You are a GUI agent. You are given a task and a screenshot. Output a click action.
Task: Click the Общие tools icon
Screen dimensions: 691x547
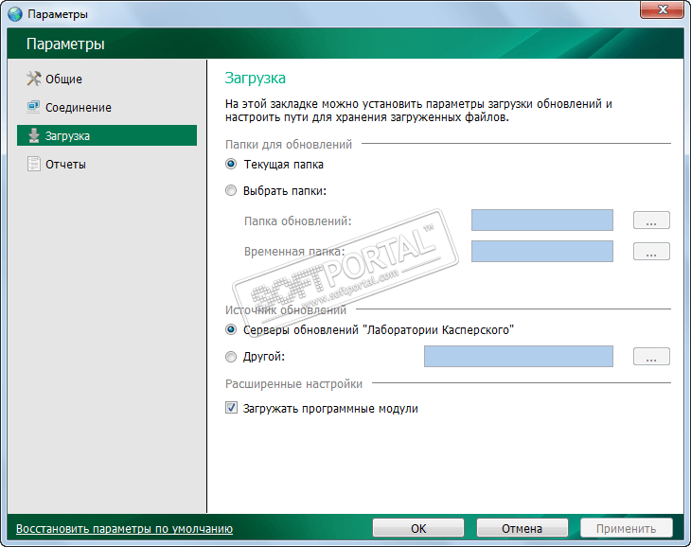click(x=33, y=79)
